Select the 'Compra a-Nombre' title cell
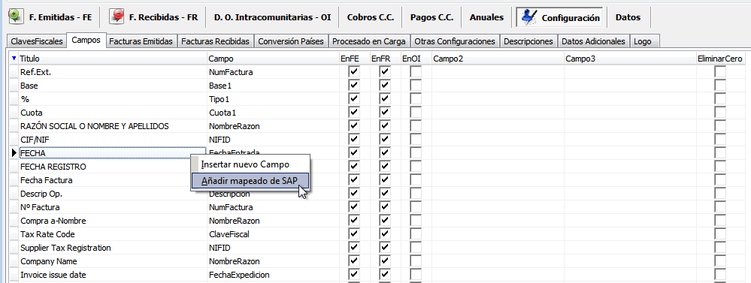Image resolution: width=751 pixels, height=283 pixels. click(112, 221)
